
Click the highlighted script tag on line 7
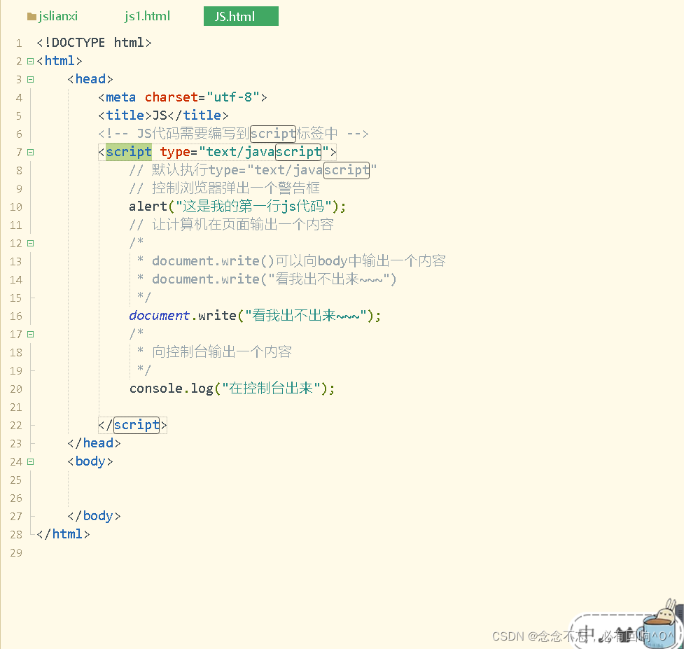pyautogui.click(x=129, y=152)
